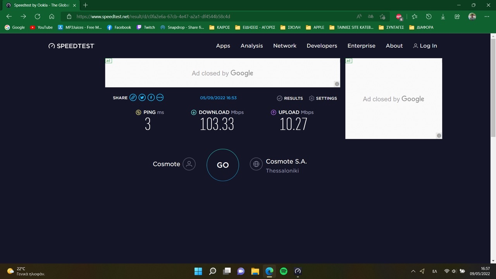Open the Downloads panel

click(443, 16)
